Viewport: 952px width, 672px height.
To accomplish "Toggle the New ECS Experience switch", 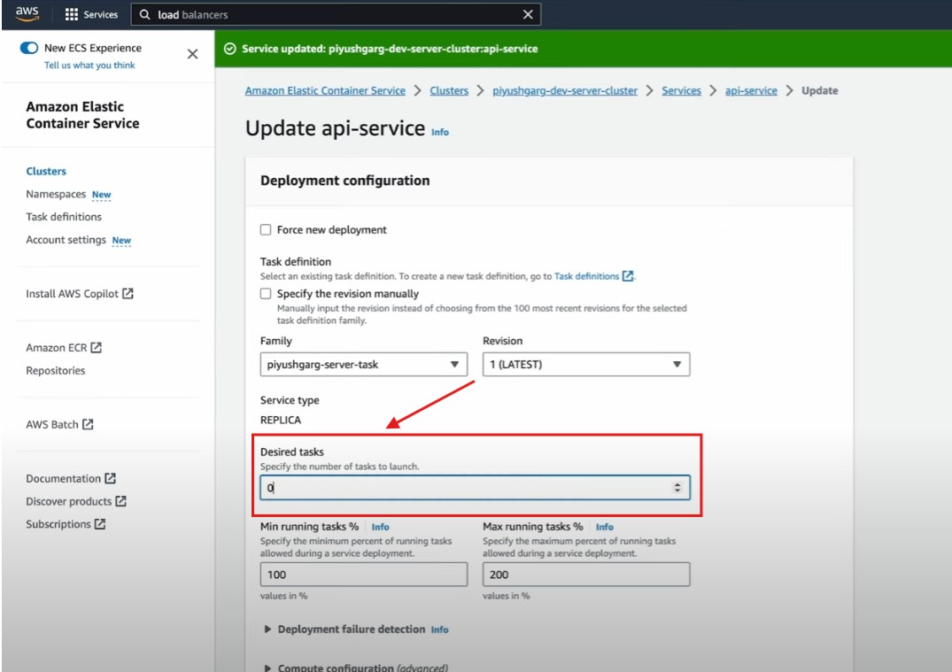I will (29, 48).
